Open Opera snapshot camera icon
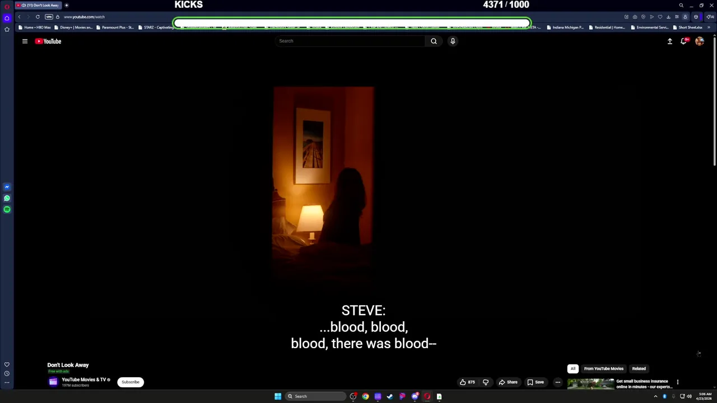717x403 pixels. [x=635, y=17]
